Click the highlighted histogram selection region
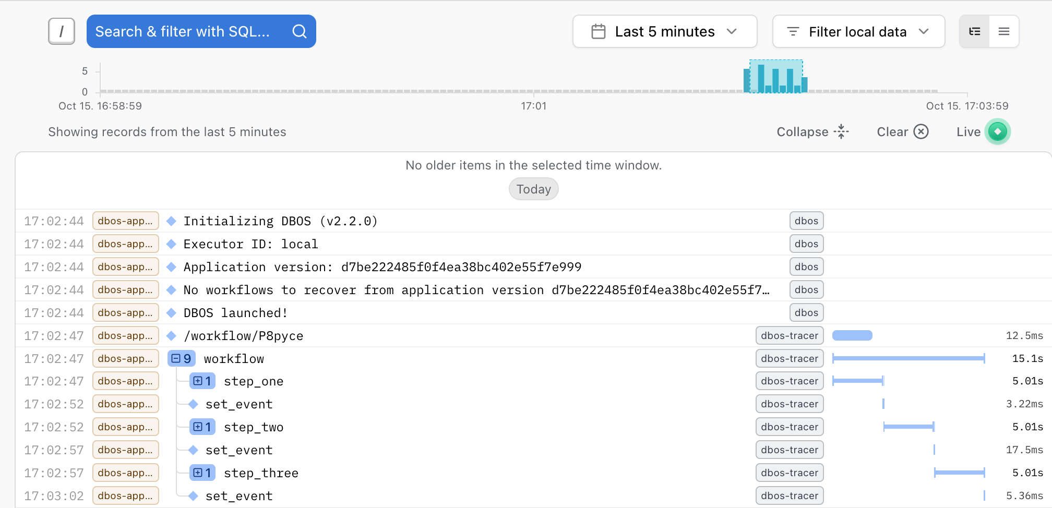1052x508 pixels. tap(775, 76)
